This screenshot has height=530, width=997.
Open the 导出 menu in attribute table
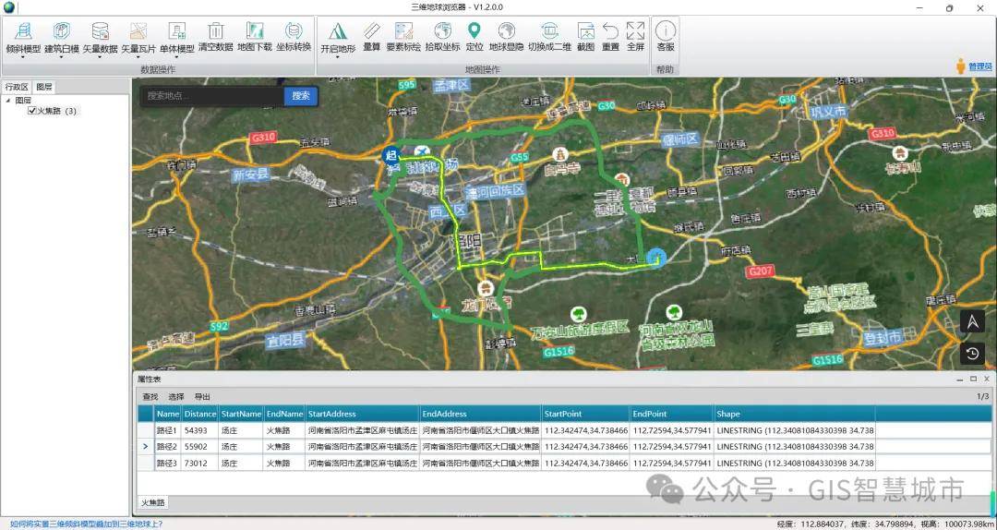click(x=202, y=396)
